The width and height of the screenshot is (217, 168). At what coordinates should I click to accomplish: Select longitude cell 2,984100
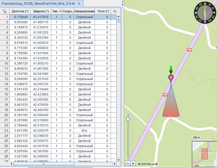tap(20, 141)
